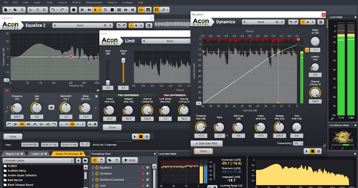Adjust the Input slider in Limit window

(108, 82)
